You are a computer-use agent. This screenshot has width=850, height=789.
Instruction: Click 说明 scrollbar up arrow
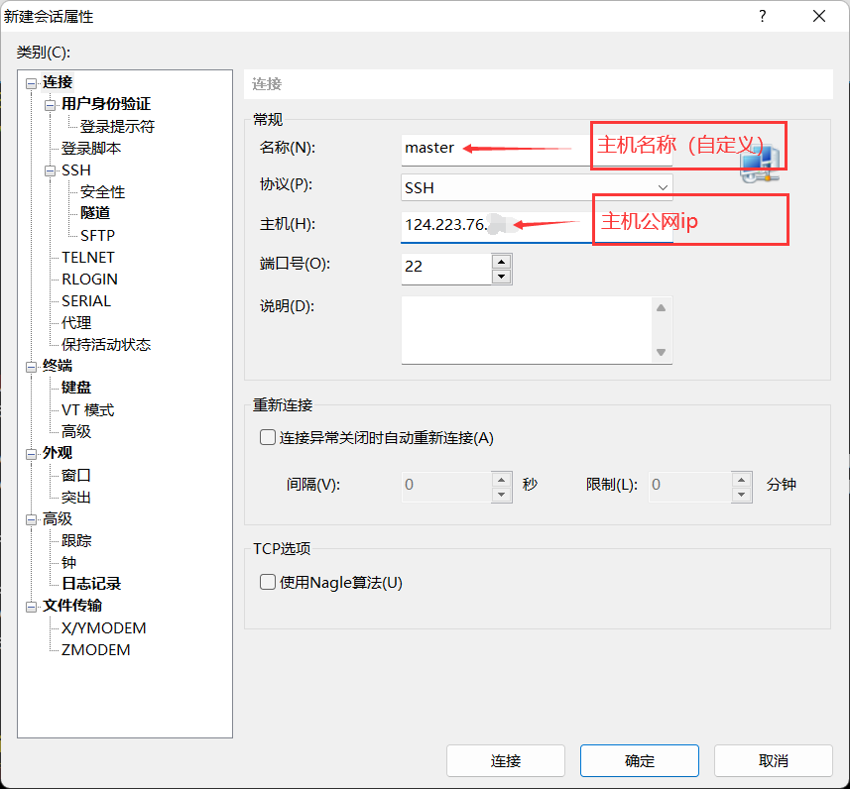click(661, 308)
